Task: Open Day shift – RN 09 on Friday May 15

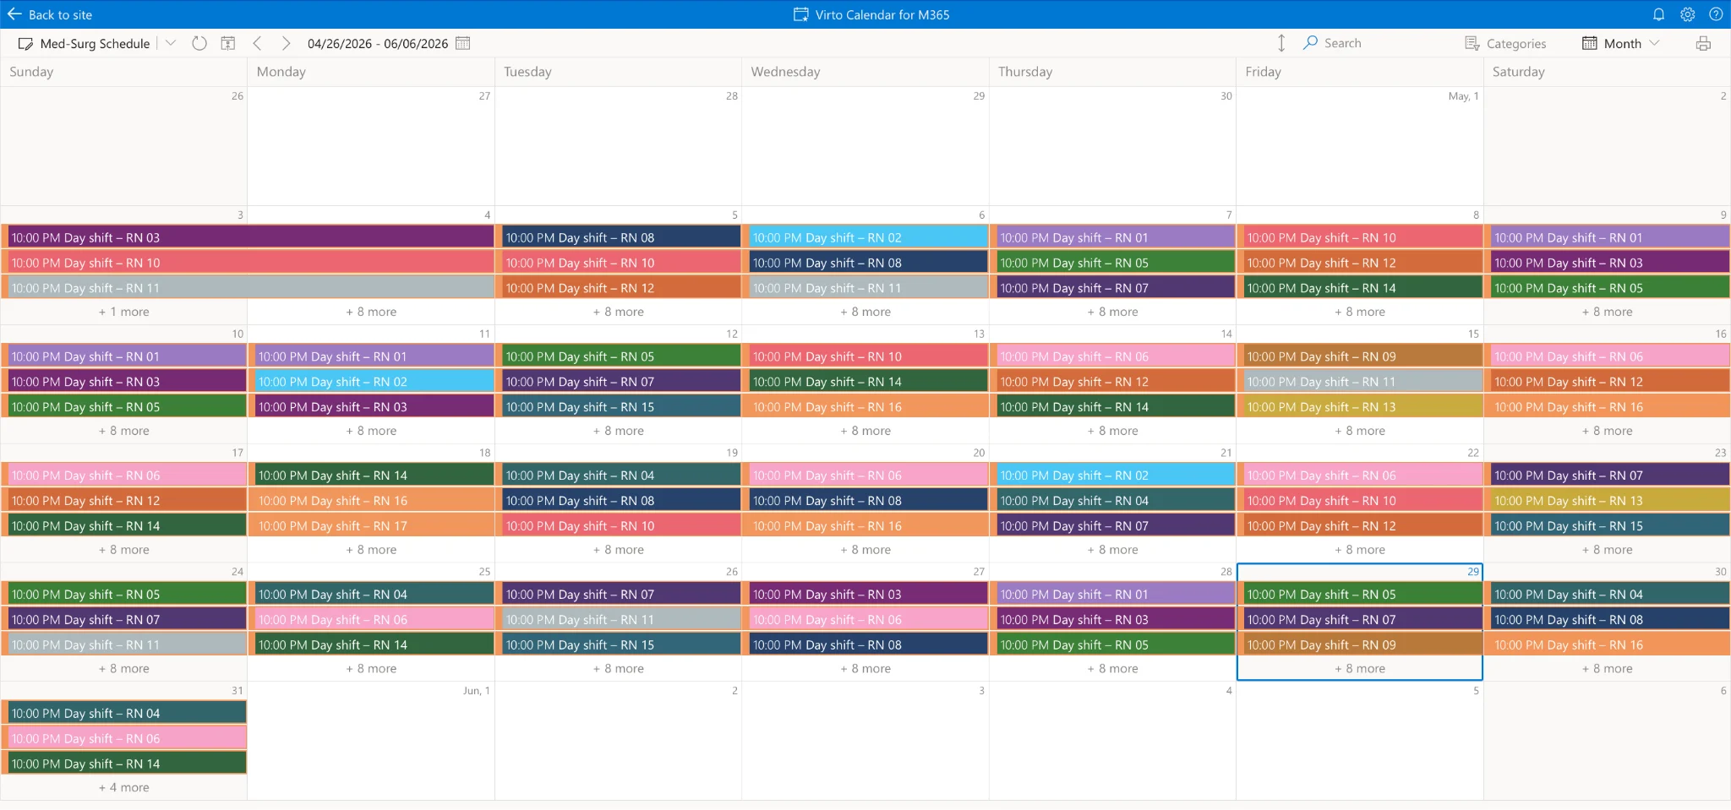Action: coord(1360,356)
